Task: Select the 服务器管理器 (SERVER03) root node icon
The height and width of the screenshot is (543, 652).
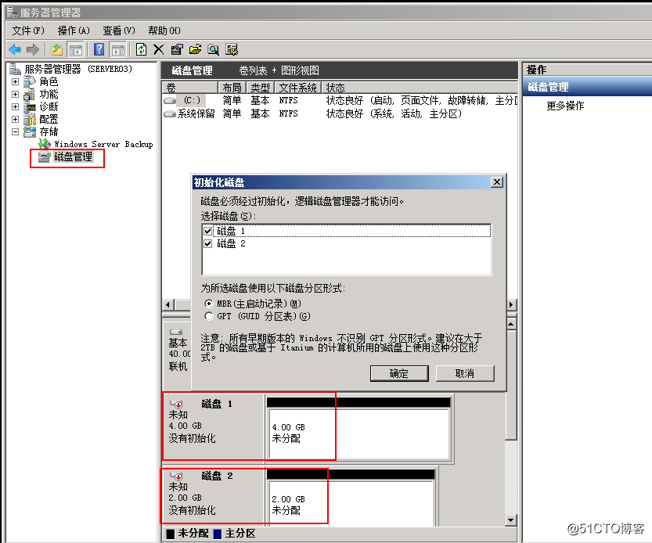Action: point(16,69)
